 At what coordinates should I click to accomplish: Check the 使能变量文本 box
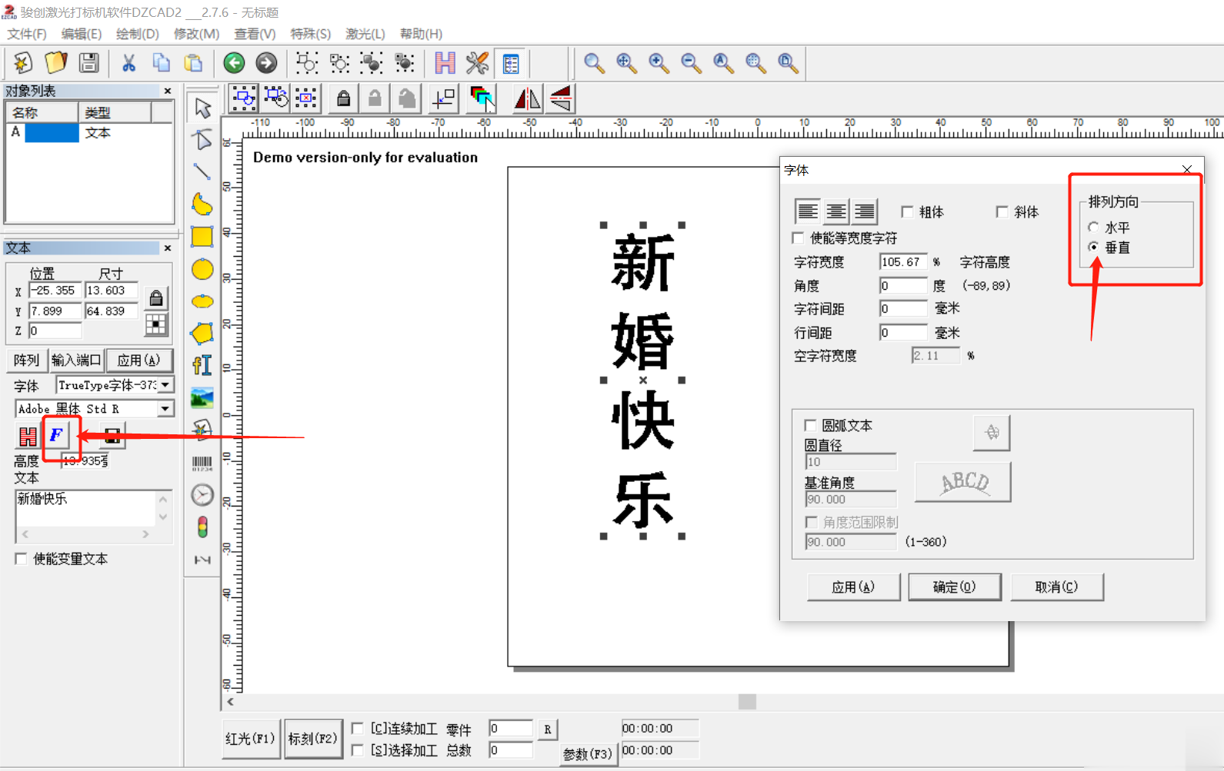[21, 559]
